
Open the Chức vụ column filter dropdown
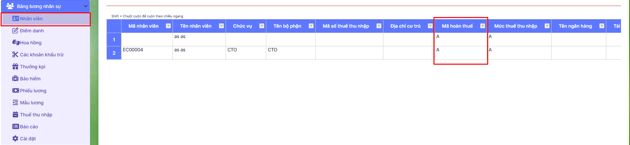(262, 26)
